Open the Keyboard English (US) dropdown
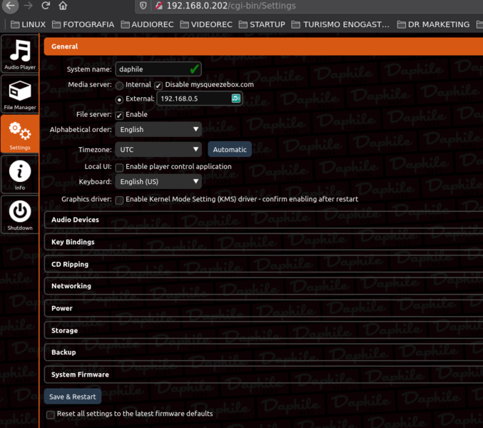This screenshot has width=483, height=428. pos(158,182)
